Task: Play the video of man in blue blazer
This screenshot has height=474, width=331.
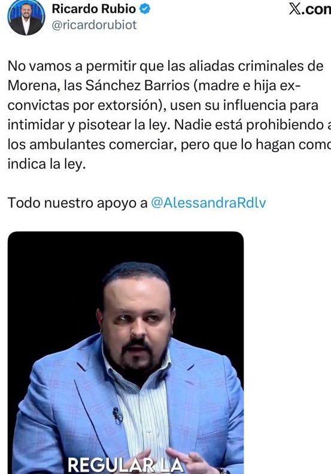Action: pyautogui.click(x=126, y=353)
